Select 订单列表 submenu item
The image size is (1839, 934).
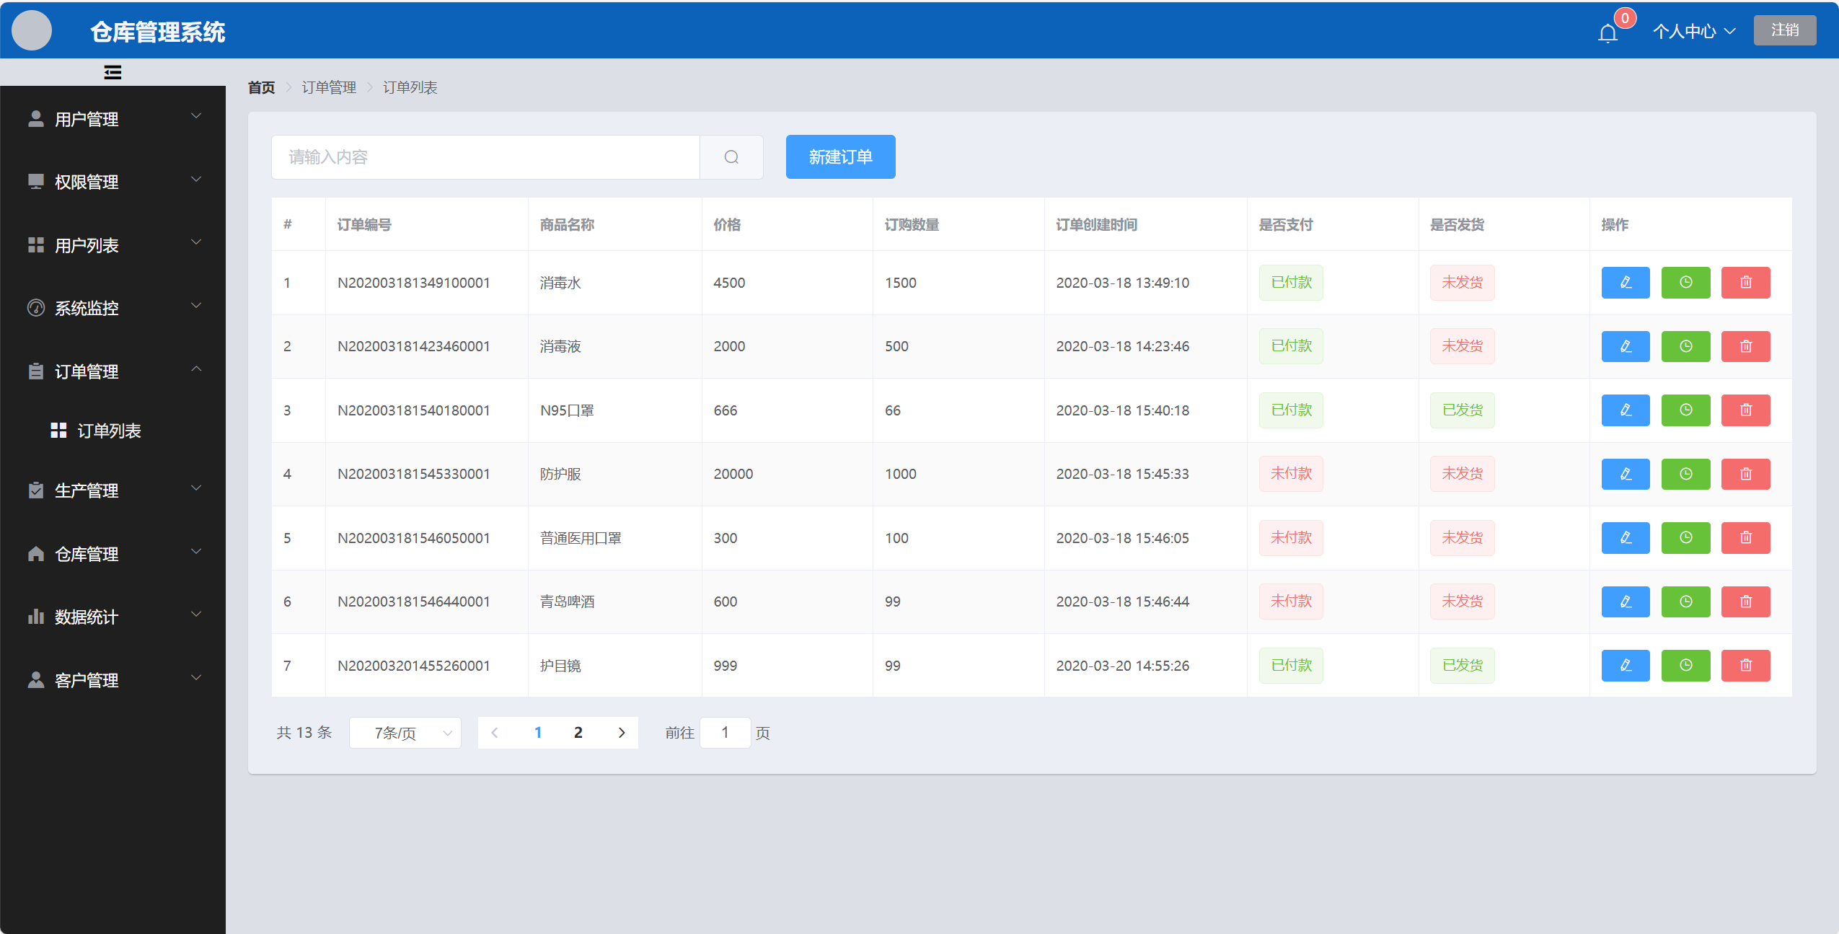click(108, 431)
